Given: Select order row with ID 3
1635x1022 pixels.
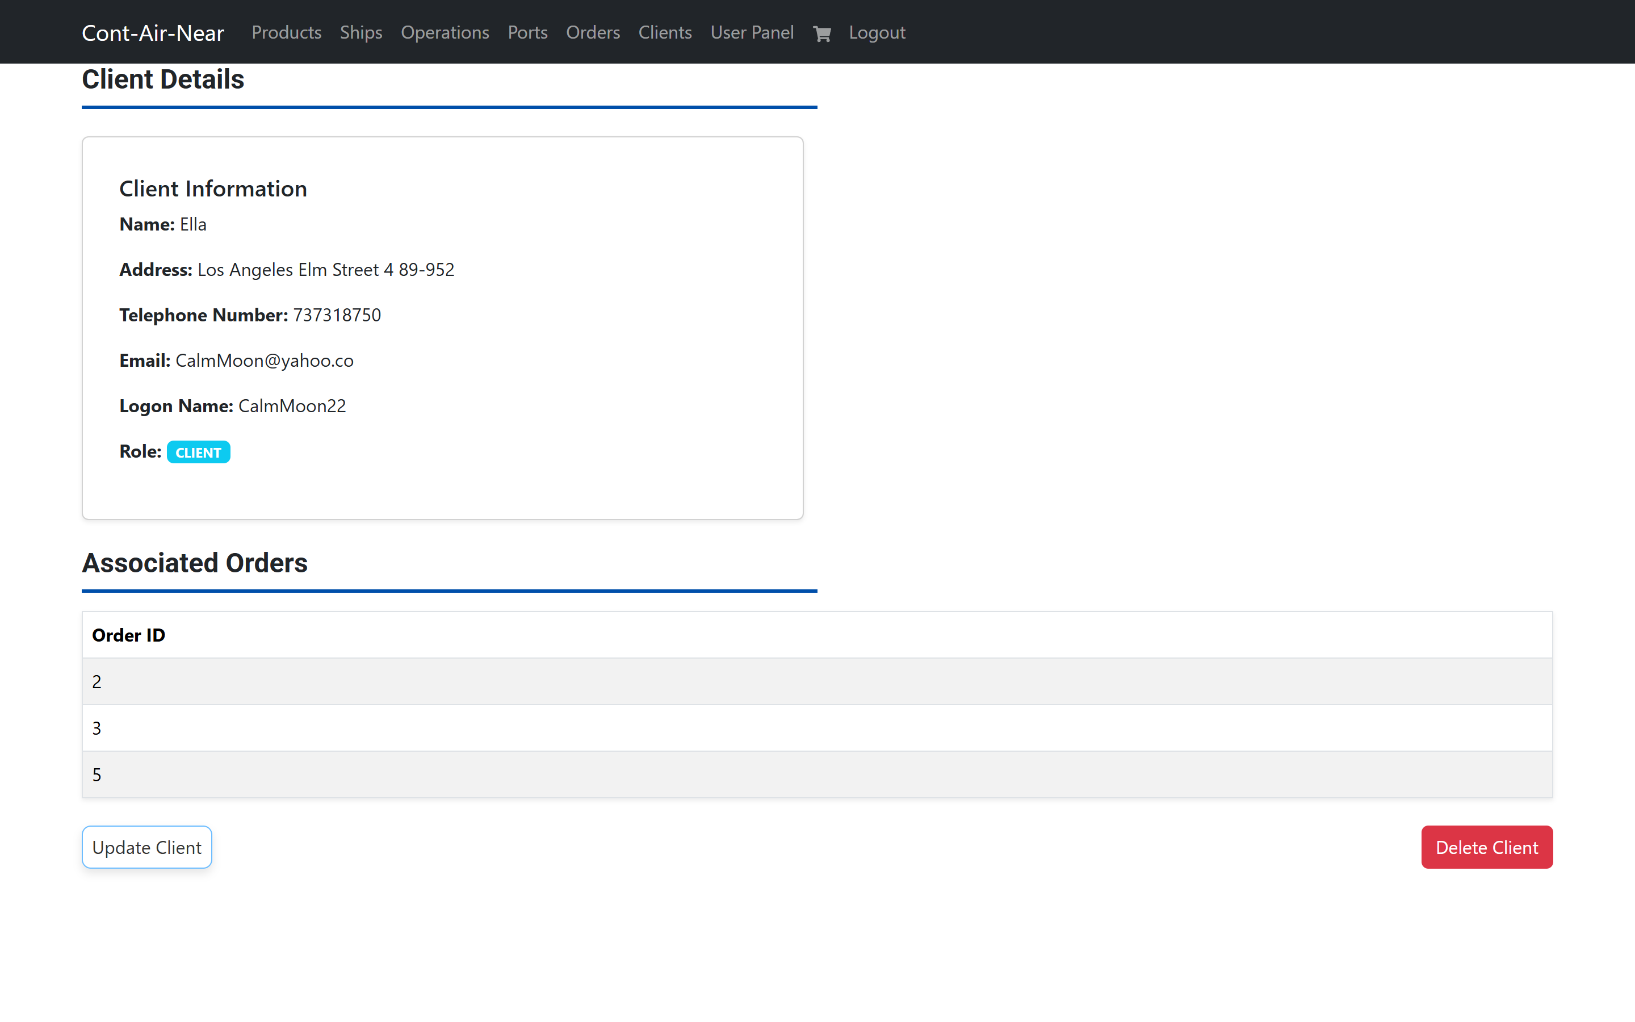Looking at the screenshot, I should pyautogui.click(x=817, y=728).
